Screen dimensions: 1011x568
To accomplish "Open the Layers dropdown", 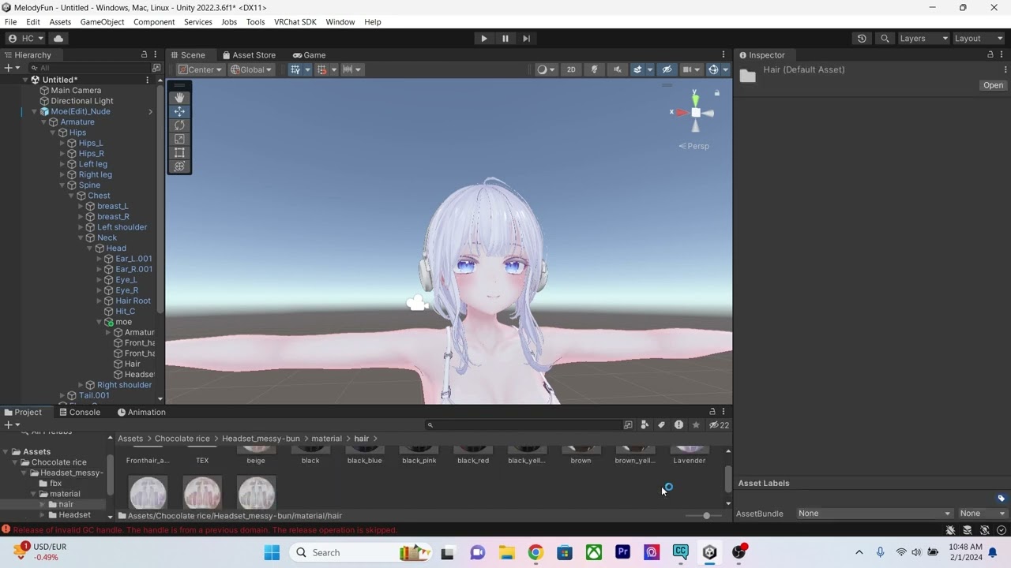I will click(923, 38).
